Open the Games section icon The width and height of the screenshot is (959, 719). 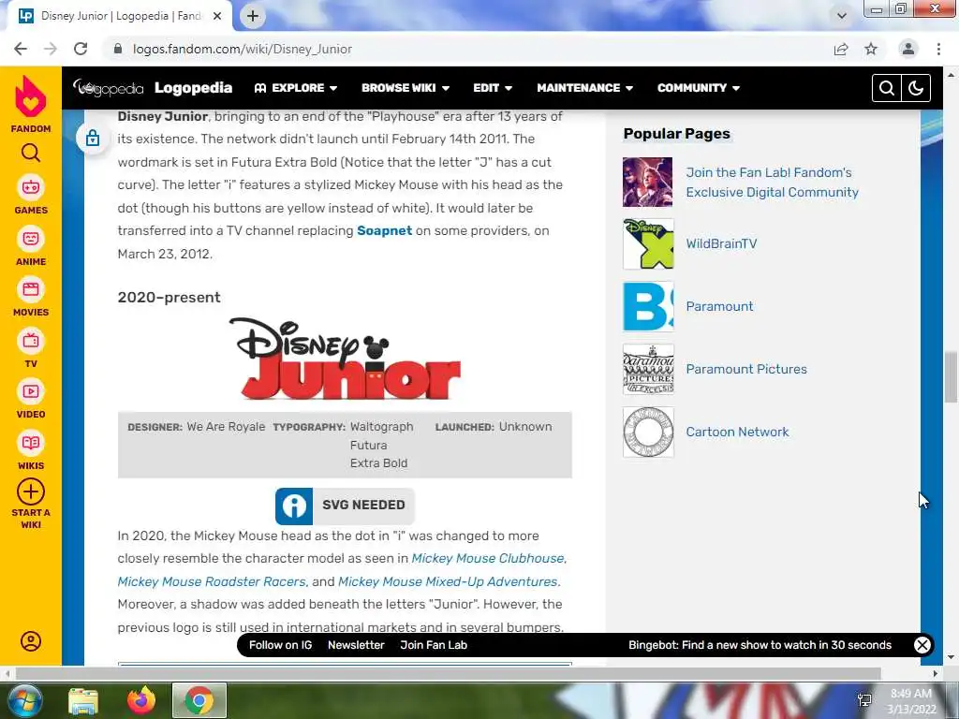(x=31, y=187)
